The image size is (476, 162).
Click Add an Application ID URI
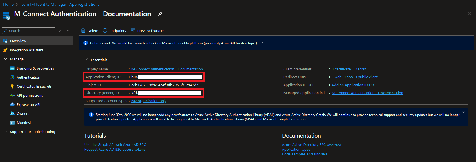point(353,85)
